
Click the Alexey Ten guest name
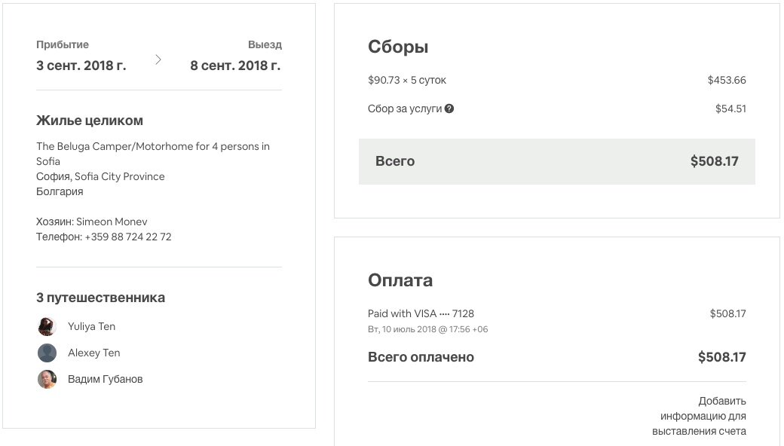pos(93,353)
